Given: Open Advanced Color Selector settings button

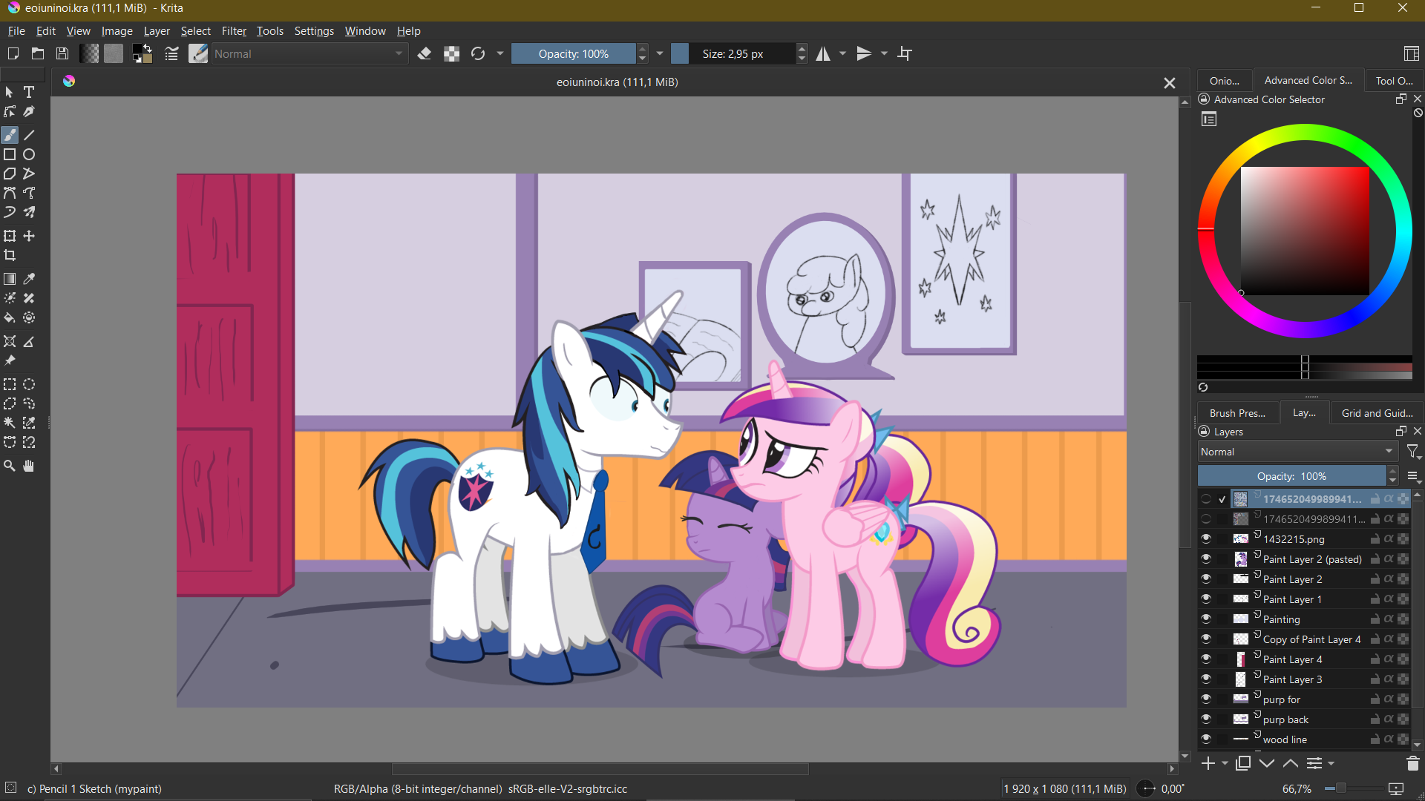Looking at the screenshot, I should coord(1209,119).
